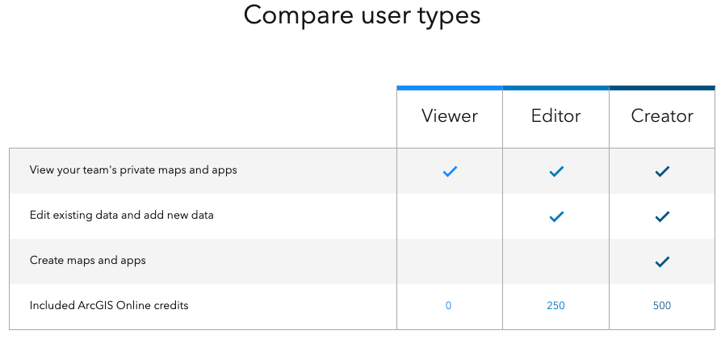
Task: Click Editor's 250 credits link
Action: (x=555, y=306)
